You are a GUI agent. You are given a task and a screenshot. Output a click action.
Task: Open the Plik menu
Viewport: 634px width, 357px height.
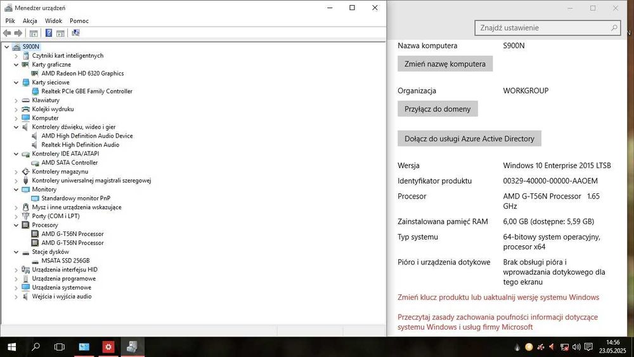pyautogui.click(x=10, y=21)
